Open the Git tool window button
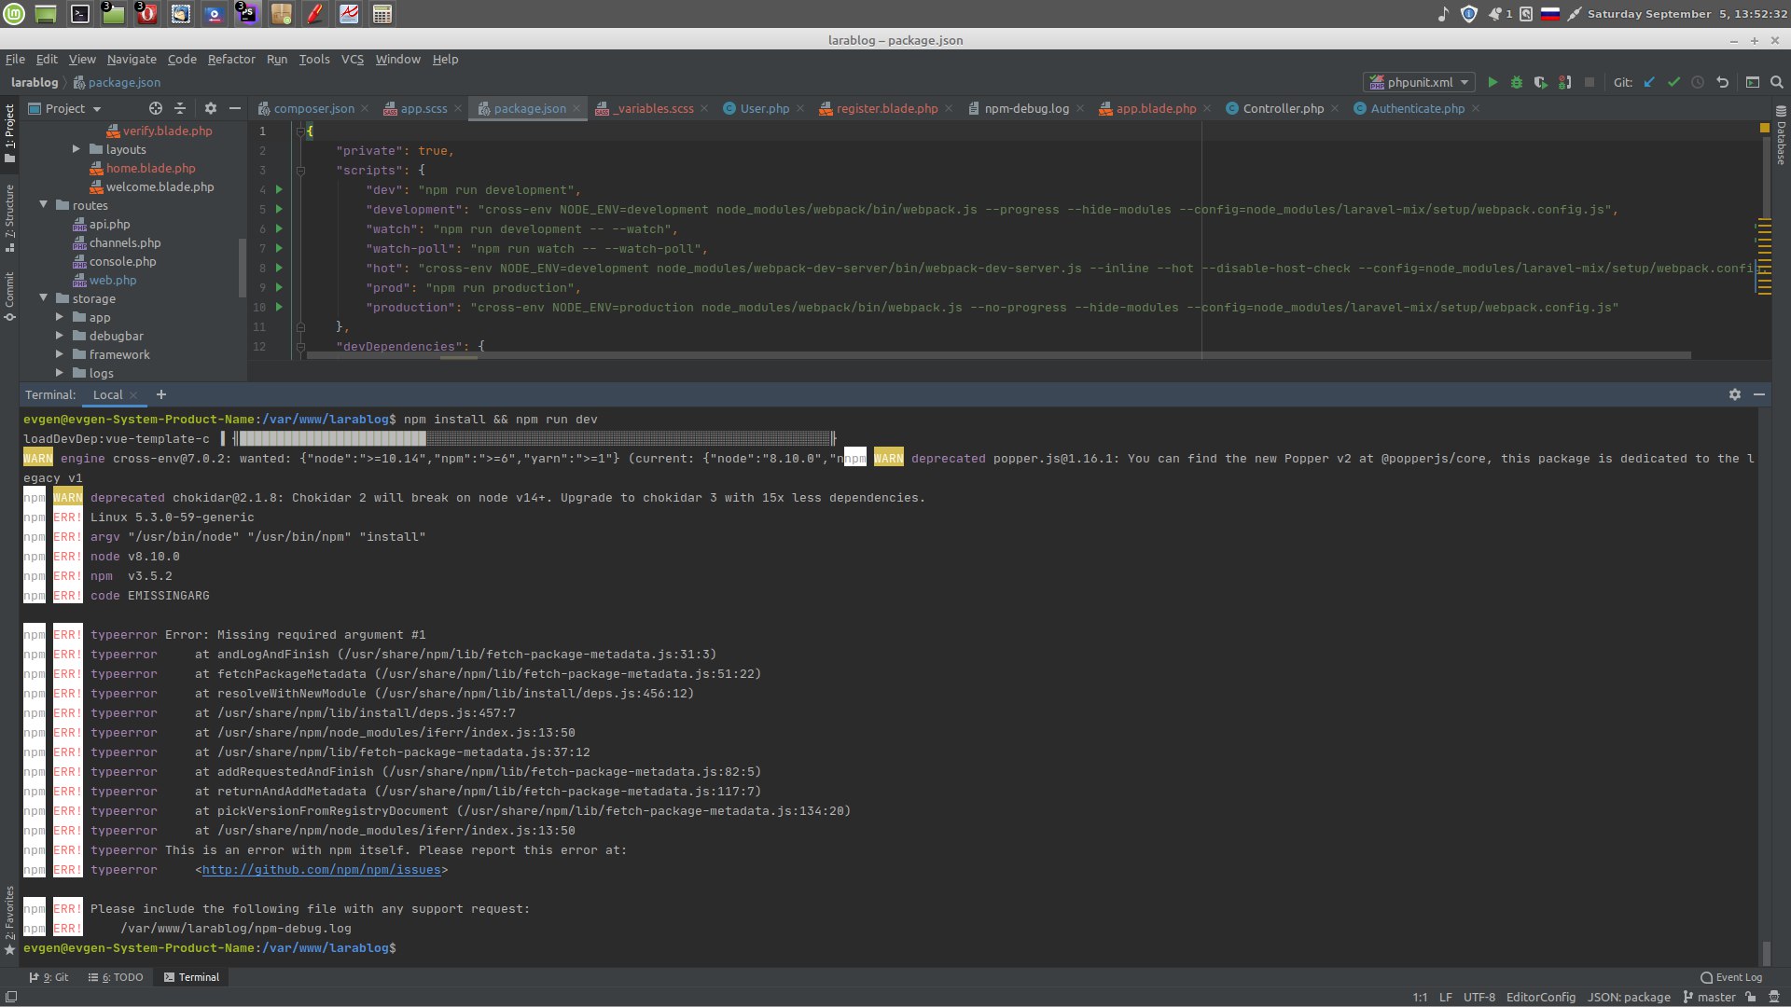The image size is (1791, 1007). pos(49,977)
